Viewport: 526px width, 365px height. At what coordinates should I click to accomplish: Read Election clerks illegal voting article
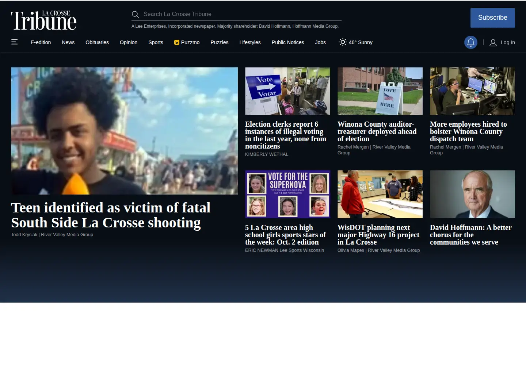pos(286,135)
